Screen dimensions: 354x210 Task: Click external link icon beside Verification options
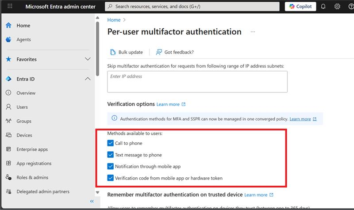(184, 104)
